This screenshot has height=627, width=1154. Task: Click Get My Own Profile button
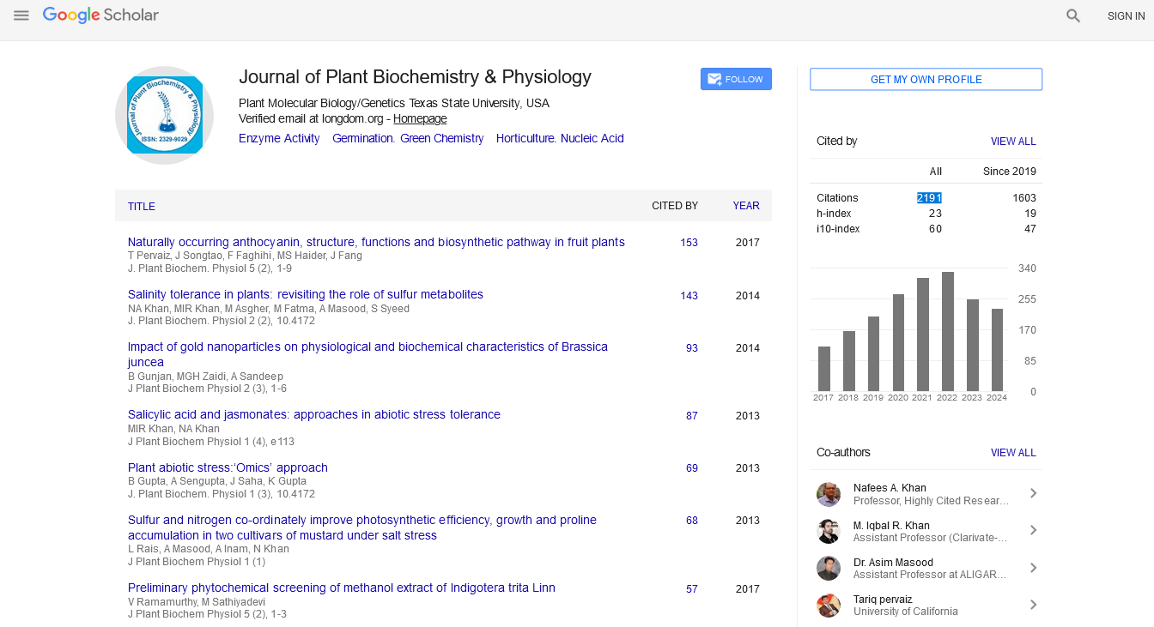coord(926,79)
